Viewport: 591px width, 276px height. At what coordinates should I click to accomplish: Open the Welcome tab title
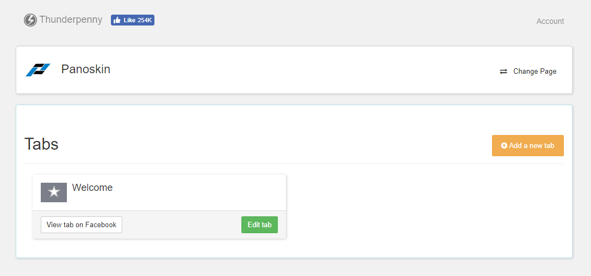[x=92, y=187]
